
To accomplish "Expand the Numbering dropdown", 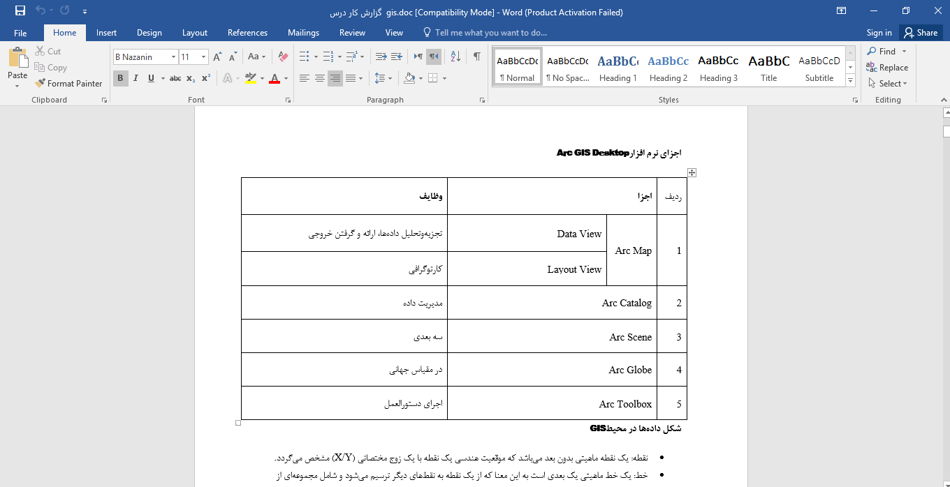I will 339,57.
